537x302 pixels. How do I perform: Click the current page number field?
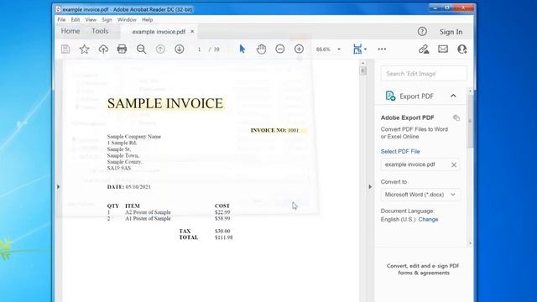[x=199, y=49]
